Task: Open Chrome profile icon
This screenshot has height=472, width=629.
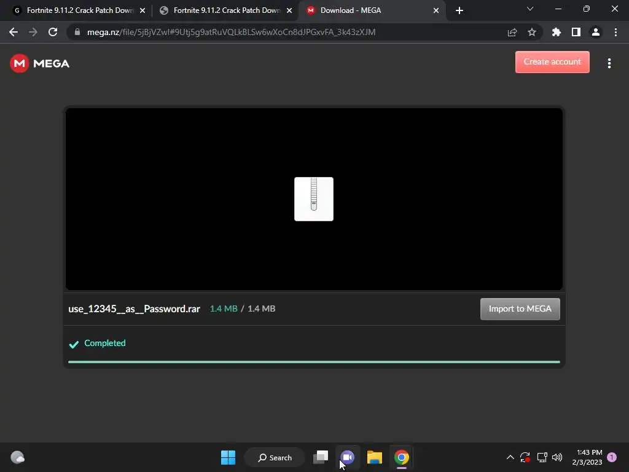Action: coord(595,32)
